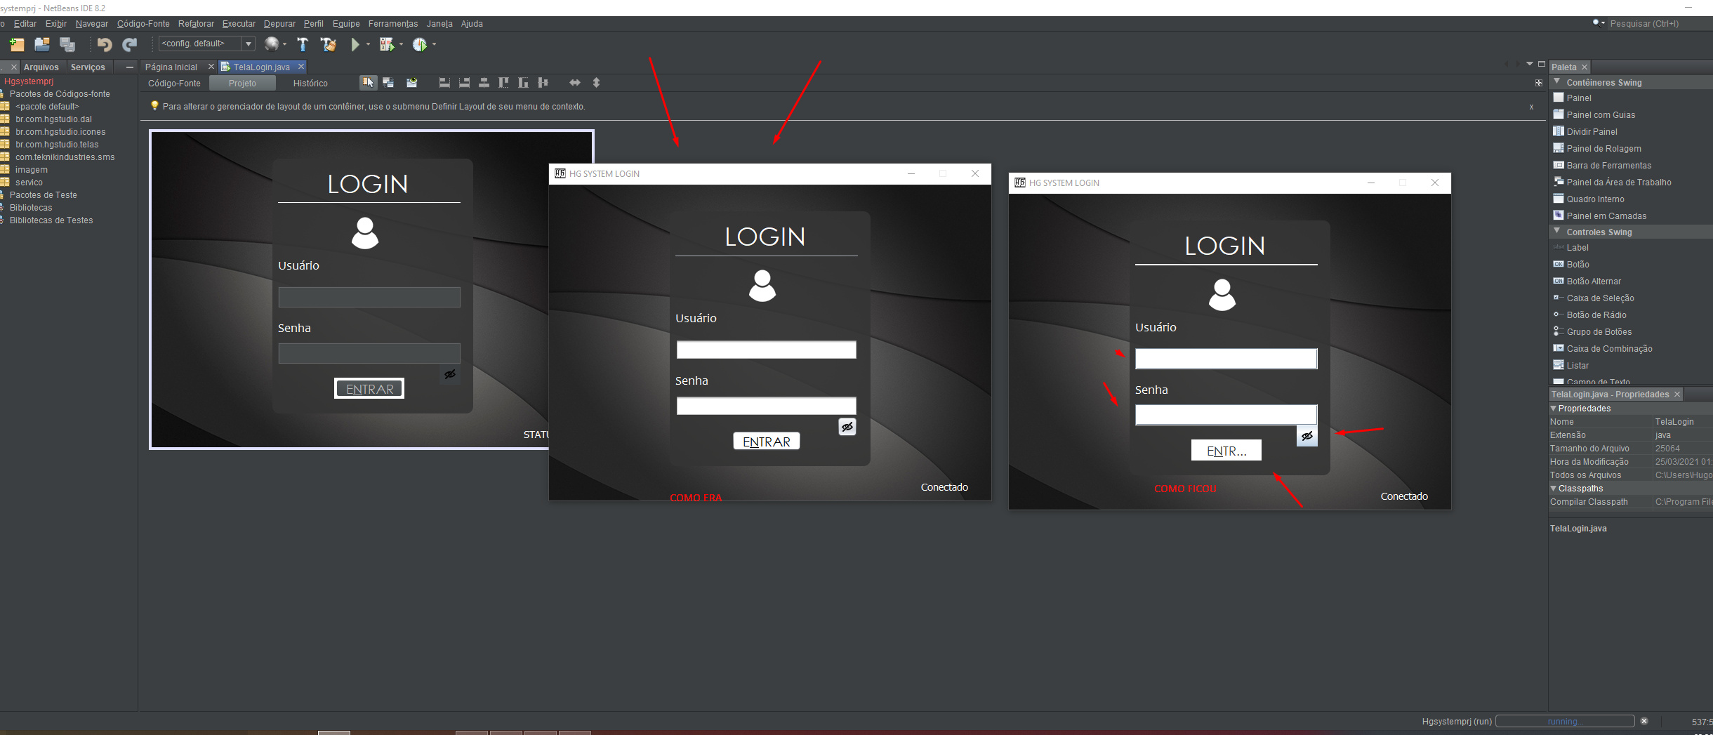Toggle password visibility in the COMO ERA window
The height and width of the screenshot is (735, 1713).
coord(847,427)
